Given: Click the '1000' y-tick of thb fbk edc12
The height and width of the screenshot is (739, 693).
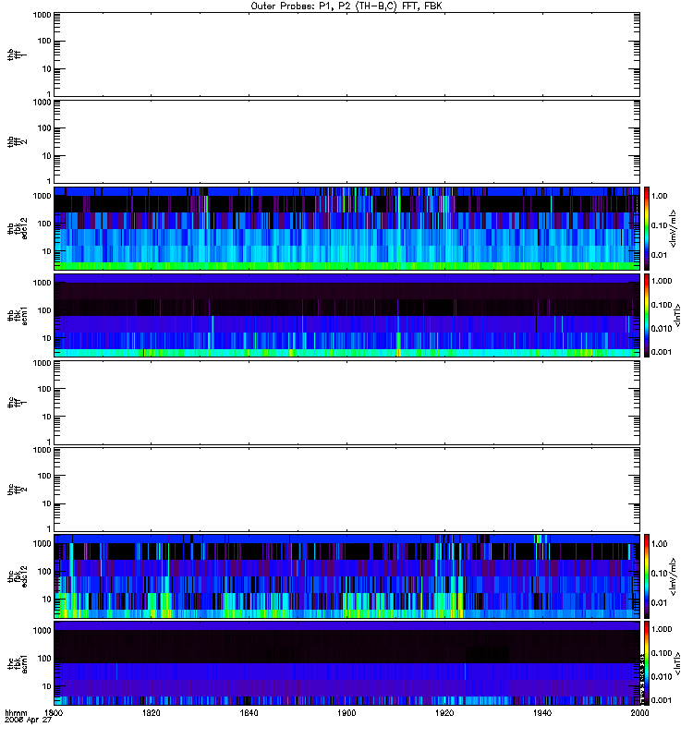Looking at the screenshot, I should tap(42, 196).
